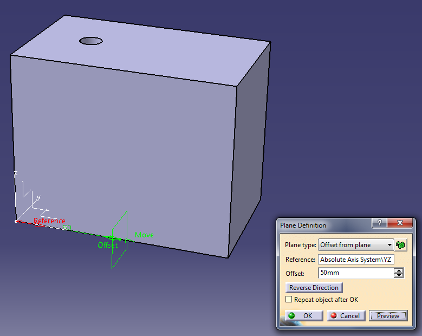Image resolution: width=422 pixels, height=336 pixels.
Task: Click the green Offset label in viewport
Action: (x=107, y=245)
